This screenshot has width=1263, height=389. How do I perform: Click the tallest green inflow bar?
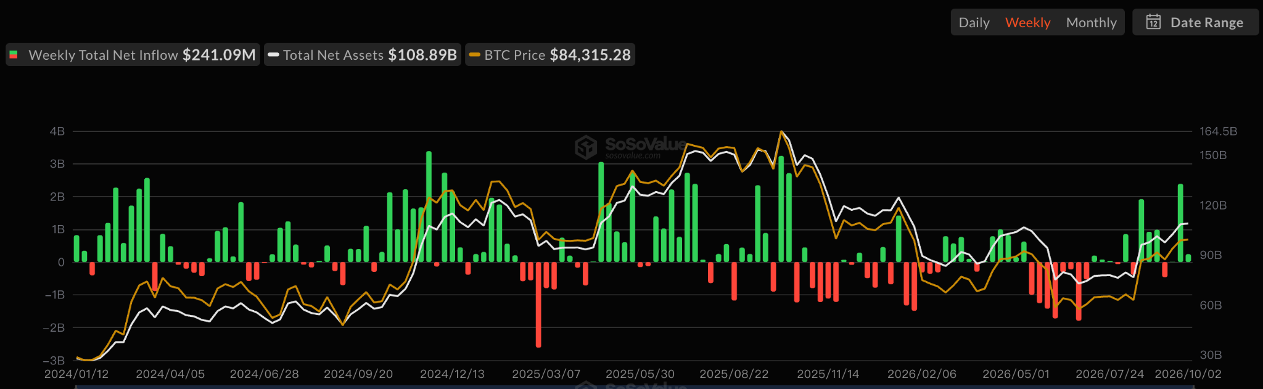click(x=429, y=207)
